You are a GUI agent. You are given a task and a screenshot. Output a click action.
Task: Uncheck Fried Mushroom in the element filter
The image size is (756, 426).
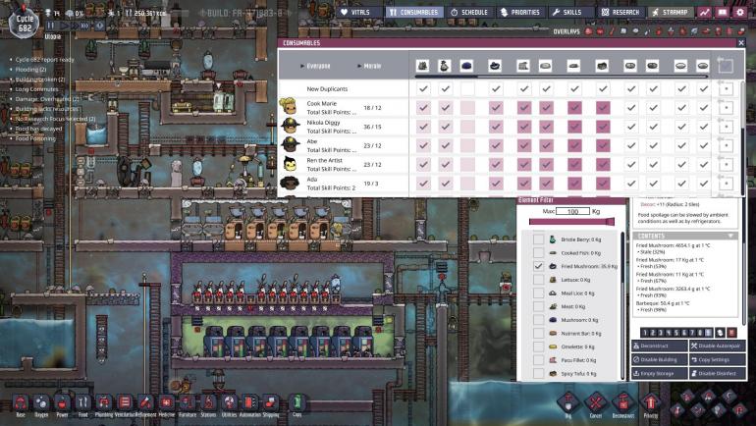coord(537,266)
